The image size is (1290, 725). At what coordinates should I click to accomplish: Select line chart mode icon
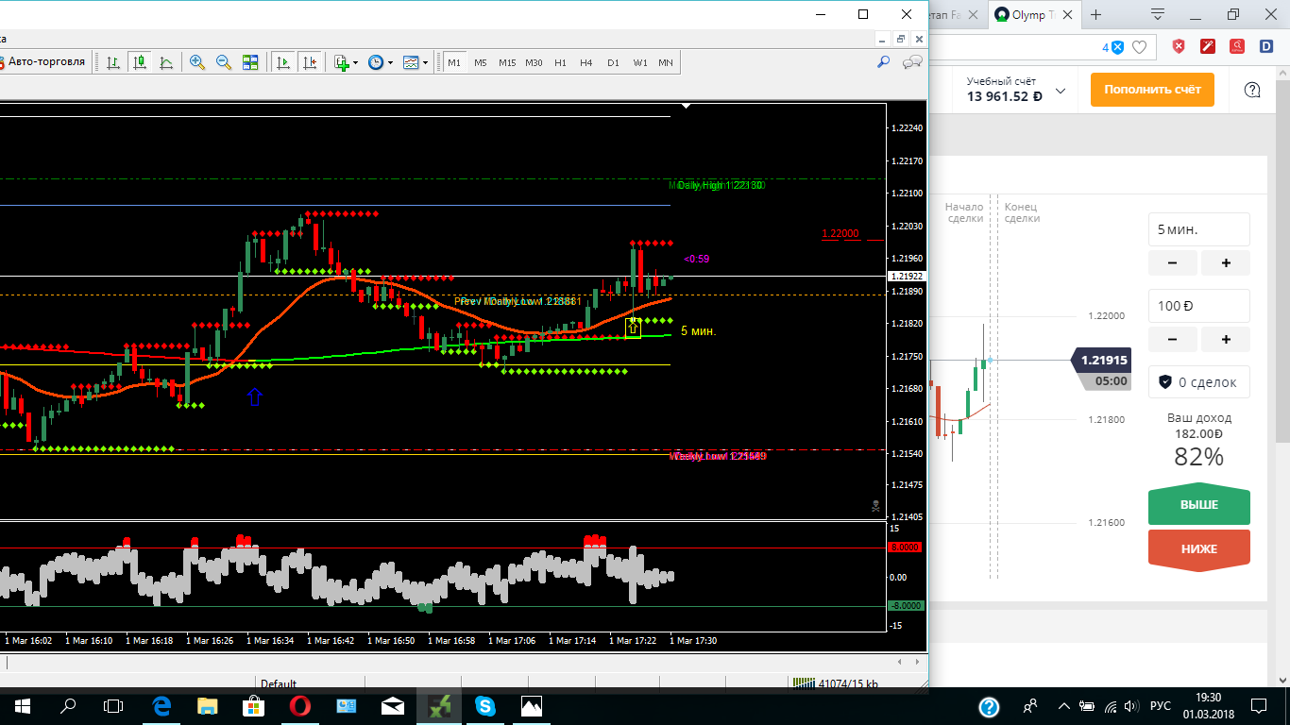[166, 62]
